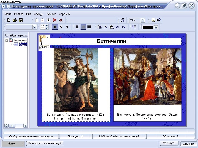Align text to the left
Image resolution: width=198 pixels, height=148 pixels.
pos(77,27)
